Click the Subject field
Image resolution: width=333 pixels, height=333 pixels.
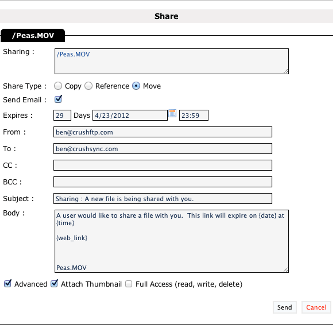pyautogui.click(x=163, y=199)
